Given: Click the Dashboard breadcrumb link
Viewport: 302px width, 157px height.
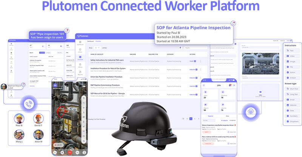Looking at the screenshot, I should [90, 41].
